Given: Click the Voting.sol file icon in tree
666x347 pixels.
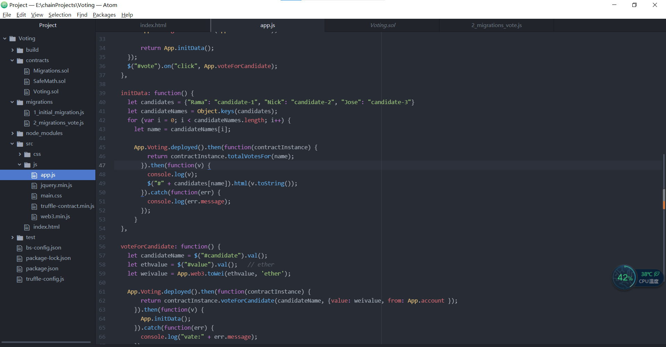Looking at the screenshot, I should tap(27, 92).
